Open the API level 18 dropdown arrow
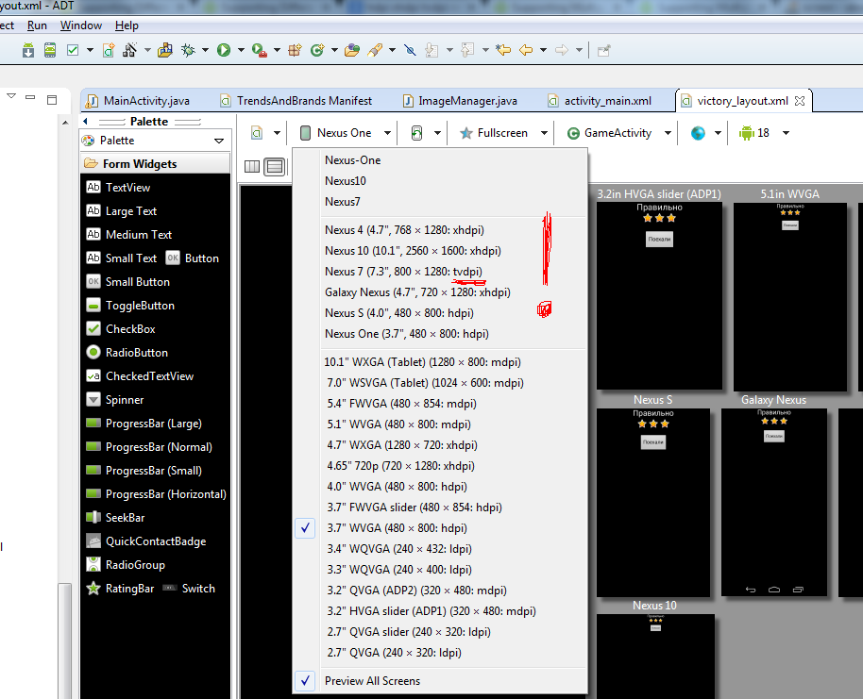863x699 pixels. pyautogui.click(x=786, y=133)
